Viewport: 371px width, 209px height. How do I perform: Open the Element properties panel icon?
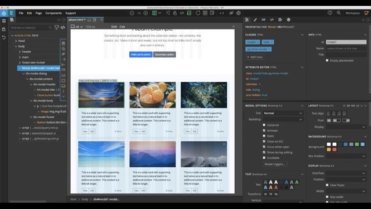[x=247, y=20]
